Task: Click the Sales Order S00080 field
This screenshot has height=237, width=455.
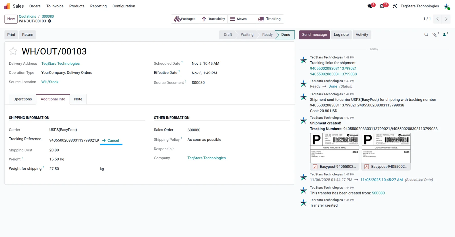Action: pyautogui.click(x=194, y=130)
